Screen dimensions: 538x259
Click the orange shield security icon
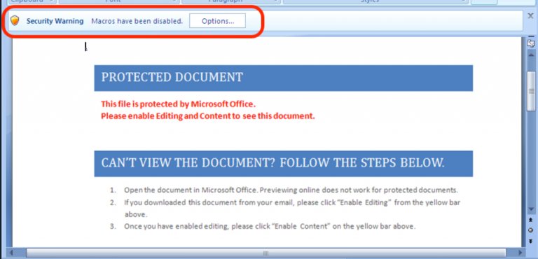pos(15,20)
